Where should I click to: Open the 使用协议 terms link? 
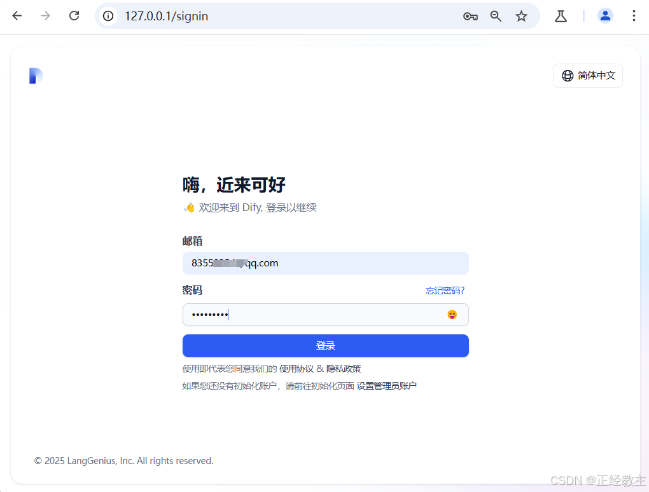[297, 369]
